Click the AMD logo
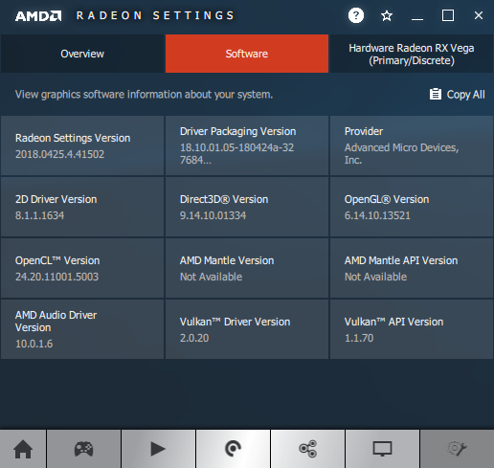Image resolution: width=494 pixels, height=468 pixels. [38, 16]
